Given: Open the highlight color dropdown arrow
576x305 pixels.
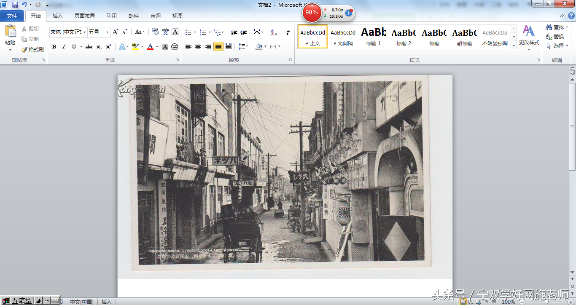Looking at the screenshot, I should 142,47.
